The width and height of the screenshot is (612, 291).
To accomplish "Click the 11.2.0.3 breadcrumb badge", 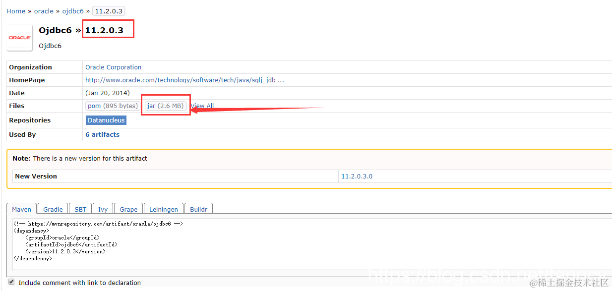I will tap(108, 11).
